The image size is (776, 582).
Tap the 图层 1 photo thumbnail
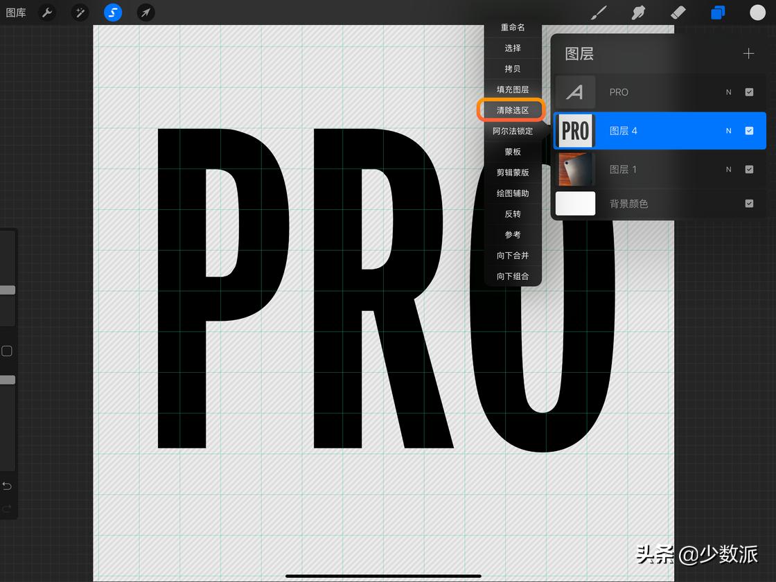575,169
